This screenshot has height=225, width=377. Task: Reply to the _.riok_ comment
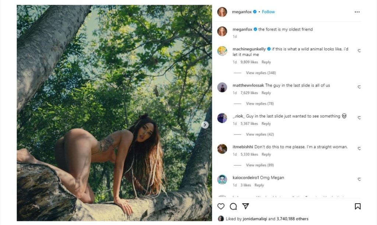click(266, 124)
